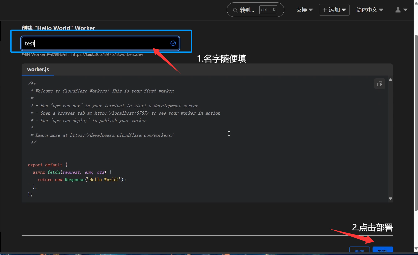Click the magnifier icon in the search box

pyautogui.click(x=235, y=10)
